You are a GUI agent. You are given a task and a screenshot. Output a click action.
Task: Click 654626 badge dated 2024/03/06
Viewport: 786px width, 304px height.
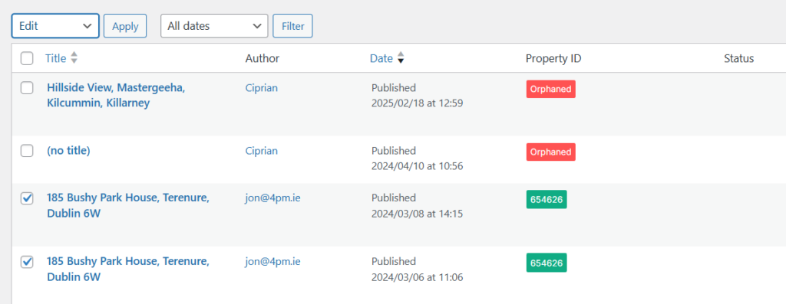point(547,263)
